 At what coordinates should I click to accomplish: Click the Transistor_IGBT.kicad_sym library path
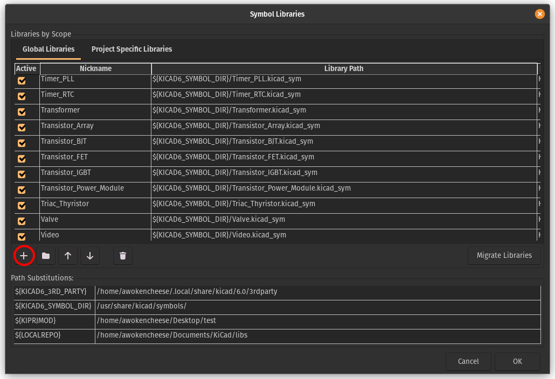[x=344, y=174]
